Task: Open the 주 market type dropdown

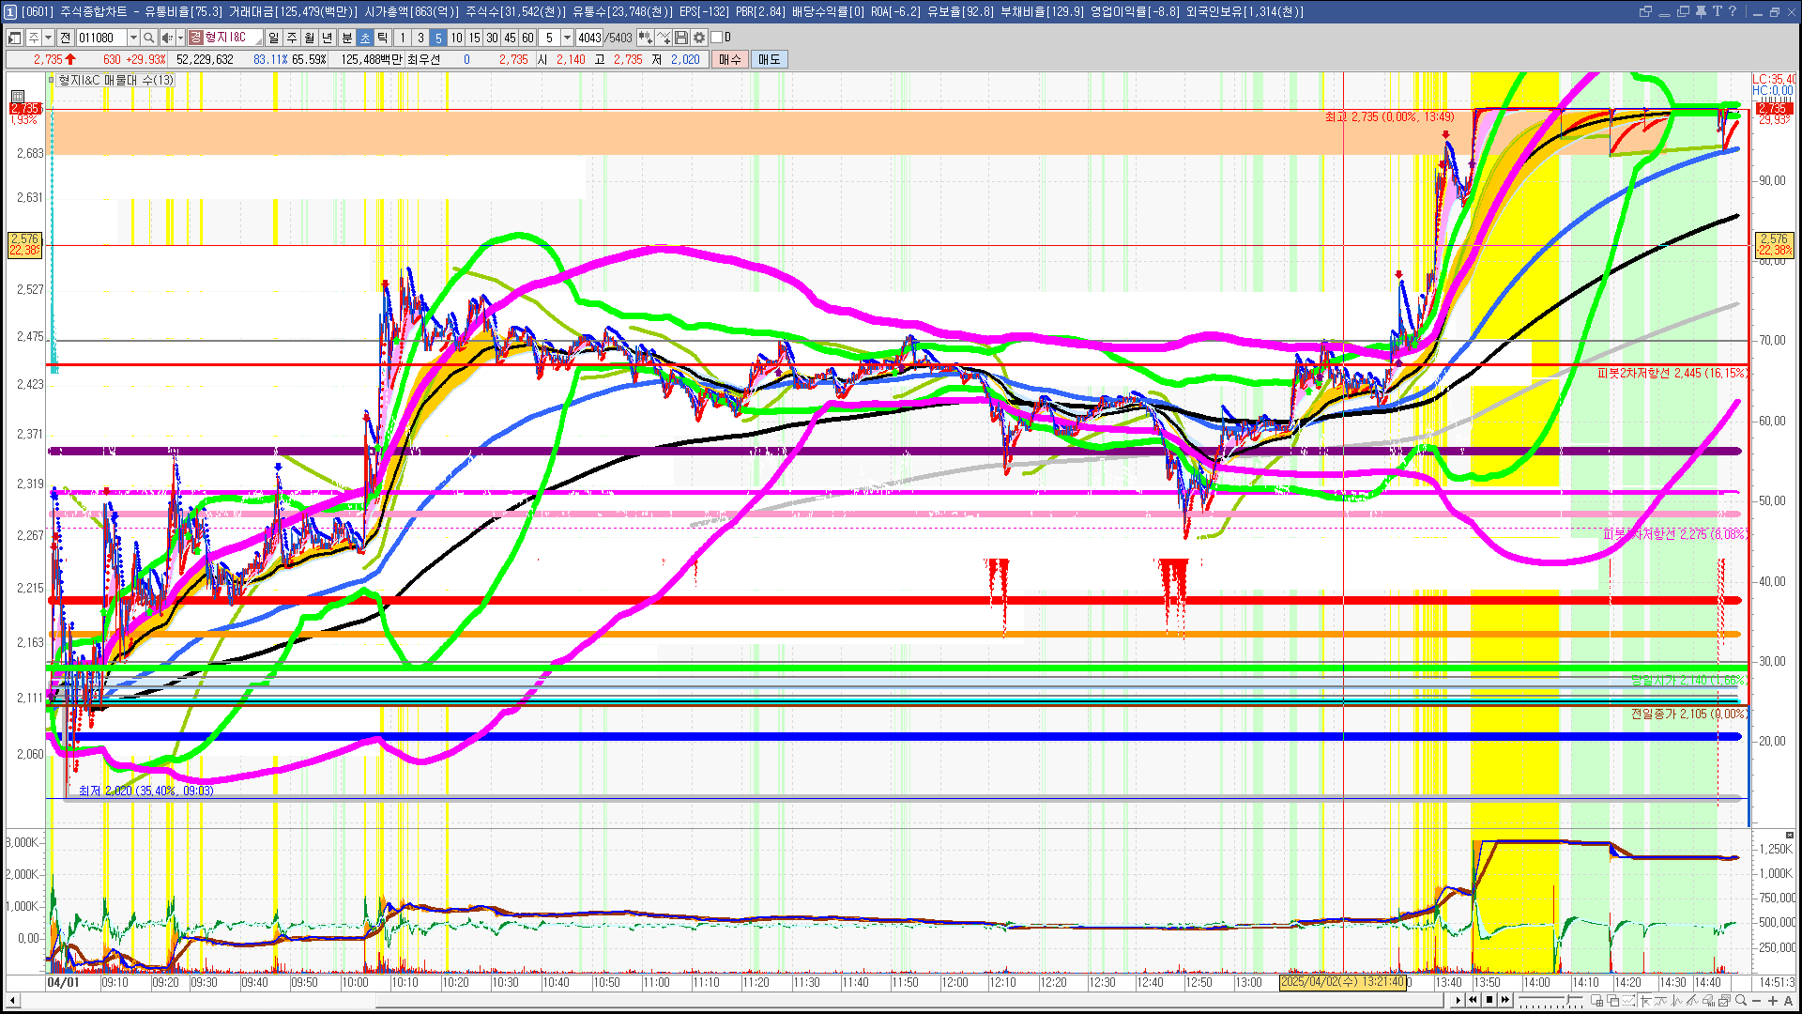Action: (x=48, y=38)
